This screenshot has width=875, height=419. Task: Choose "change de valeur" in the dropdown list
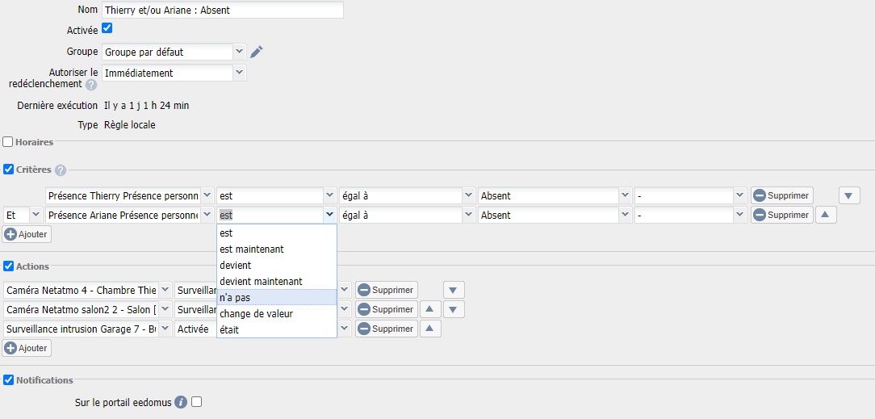pyautogui.click(x=276, y=313)
